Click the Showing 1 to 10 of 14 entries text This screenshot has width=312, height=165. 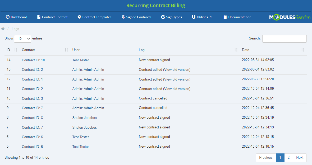tap(27, 157)
